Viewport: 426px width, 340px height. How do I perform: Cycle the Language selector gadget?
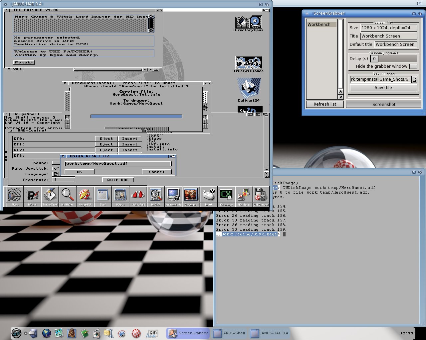56,174
